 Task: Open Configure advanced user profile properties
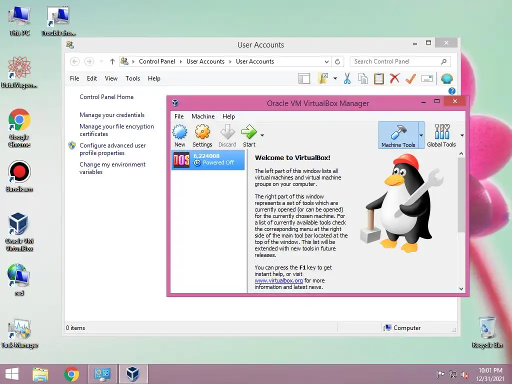point(112,149)
